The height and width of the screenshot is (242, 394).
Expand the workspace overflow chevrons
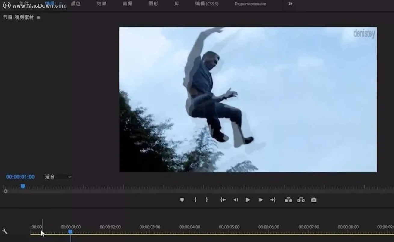[290, 4]
